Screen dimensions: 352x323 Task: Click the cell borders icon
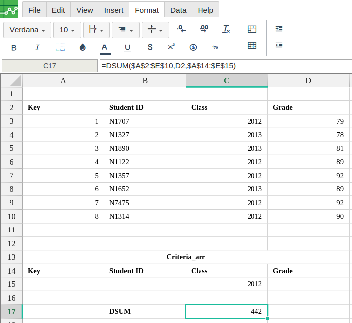point(60,47)
